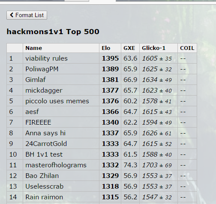Select the Gimlaf ranking row

click(x=102, y=79)
